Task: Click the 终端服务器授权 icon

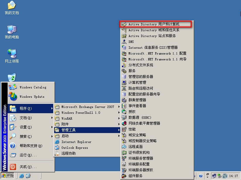Action: pos(124,170)
